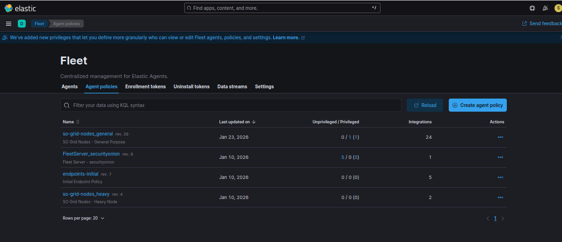
Task: Click the Create agent policy button
Action: (x=477, y=105)
